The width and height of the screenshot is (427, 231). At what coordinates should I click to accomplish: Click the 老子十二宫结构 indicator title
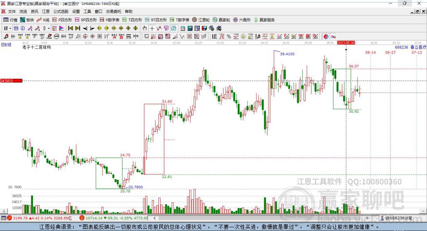click(x=37, y=47)
